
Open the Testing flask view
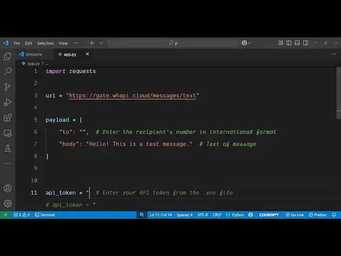[7, 148]
